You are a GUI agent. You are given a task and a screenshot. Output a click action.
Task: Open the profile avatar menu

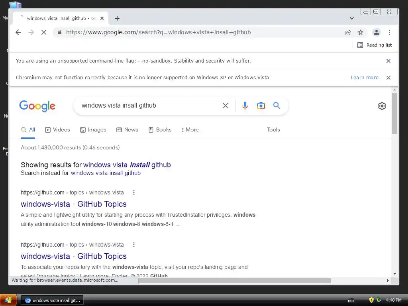pos(376,32)
